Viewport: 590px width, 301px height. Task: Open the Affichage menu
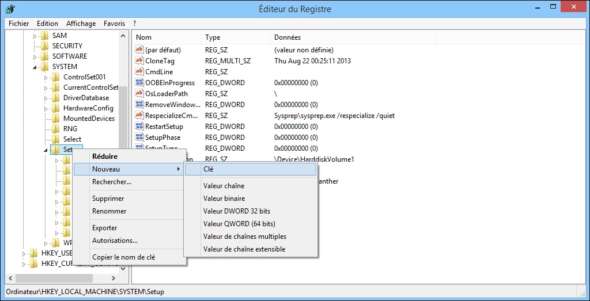pos(81,23)
